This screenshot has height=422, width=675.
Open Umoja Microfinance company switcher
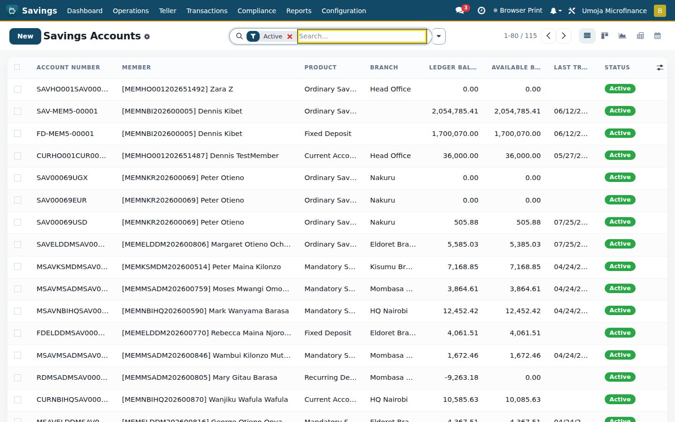tap(614, 10)
